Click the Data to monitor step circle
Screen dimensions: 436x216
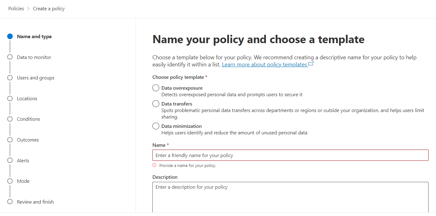pyautogui.click(x=10, y=57)
